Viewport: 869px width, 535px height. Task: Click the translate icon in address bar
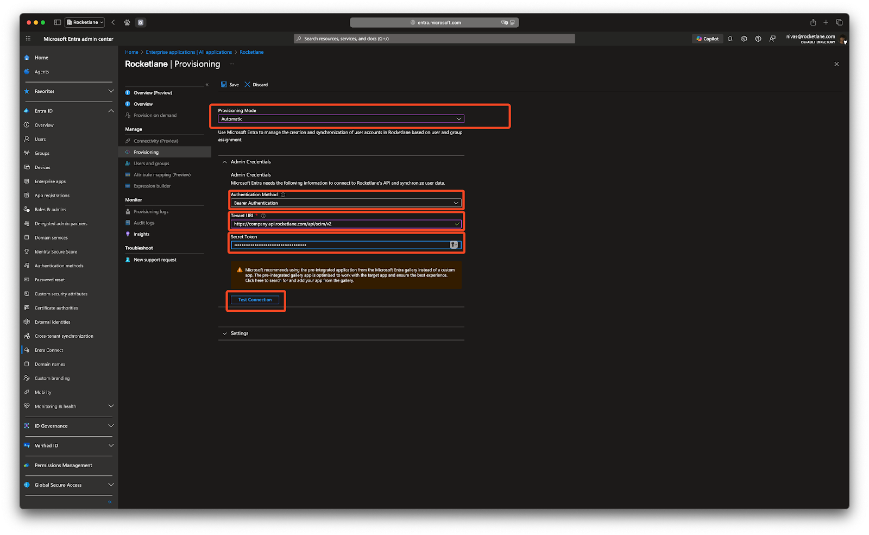pos(505,22)
